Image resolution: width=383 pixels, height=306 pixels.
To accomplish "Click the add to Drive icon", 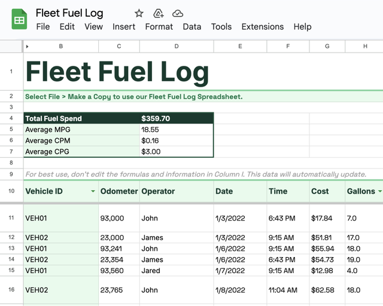I will [x=158, y=13].
